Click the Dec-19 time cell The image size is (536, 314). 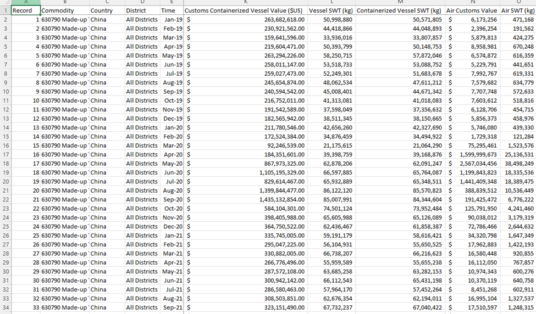click(x=172, y=119)
